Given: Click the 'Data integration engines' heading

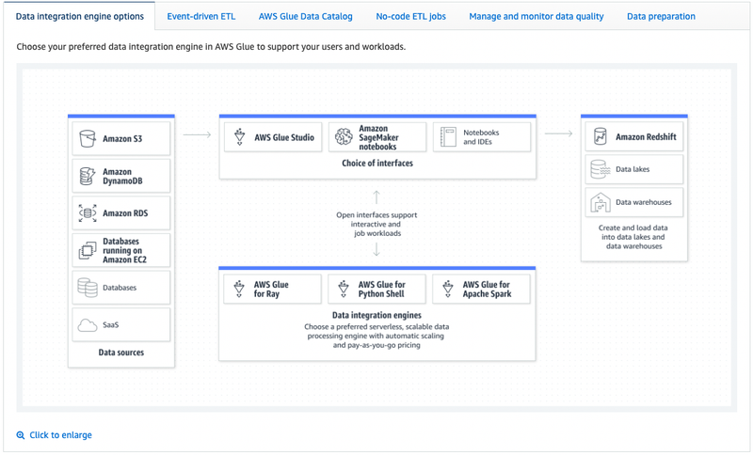Looking at the screenshot, I should (x=377, y=315).
